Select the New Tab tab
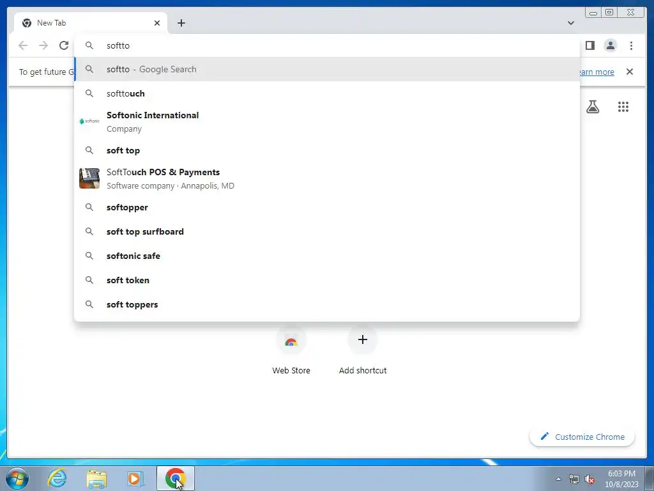 click(x=91, y=23)
